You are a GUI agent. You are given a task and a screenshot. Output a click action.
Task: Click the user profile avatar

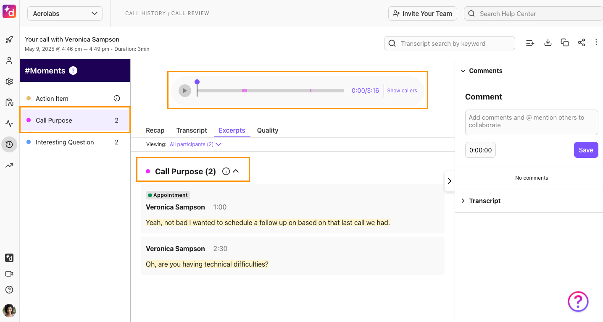(x=9, y=311)
